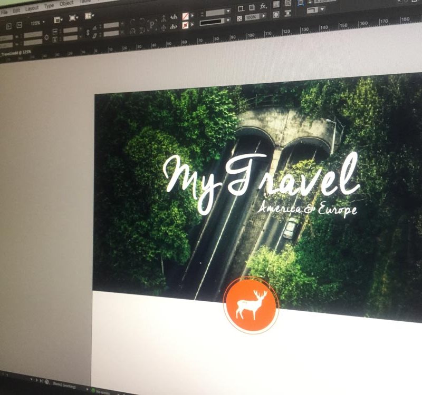
Task: Open the stroke style dropdown
Action: pos(228,20)
